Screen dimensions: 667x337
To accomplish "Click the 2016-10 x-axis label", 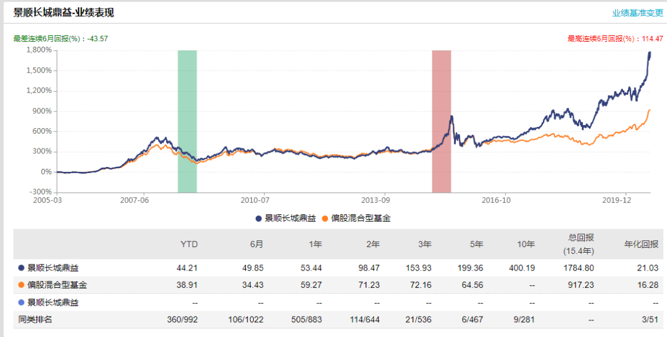I will pos(497,200).
